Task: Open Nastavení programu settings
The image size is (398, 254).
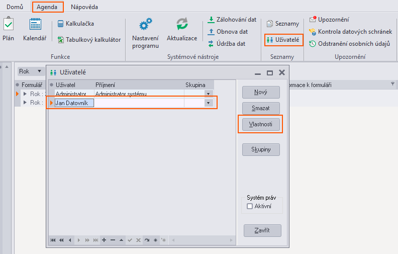Action: click(x=145, y=33)
